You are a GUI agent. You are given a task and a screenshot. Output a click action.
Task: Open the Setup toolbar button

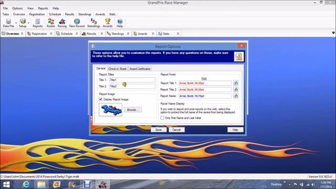tap(23, 23)
